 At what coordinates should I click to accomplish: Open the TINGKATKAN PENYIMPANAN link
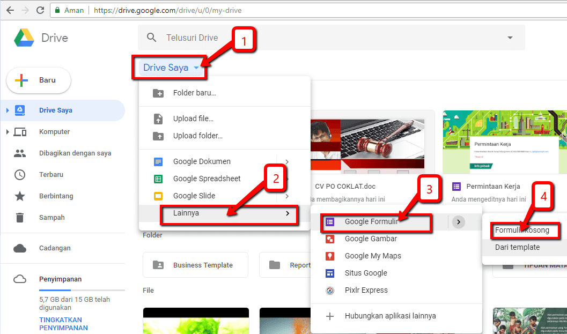pos(63,323)
